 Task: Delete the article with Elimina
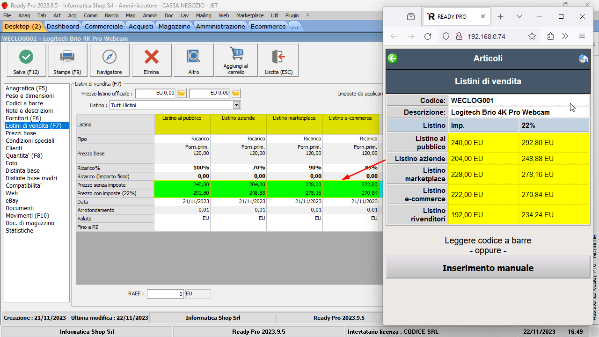point(152,60)
